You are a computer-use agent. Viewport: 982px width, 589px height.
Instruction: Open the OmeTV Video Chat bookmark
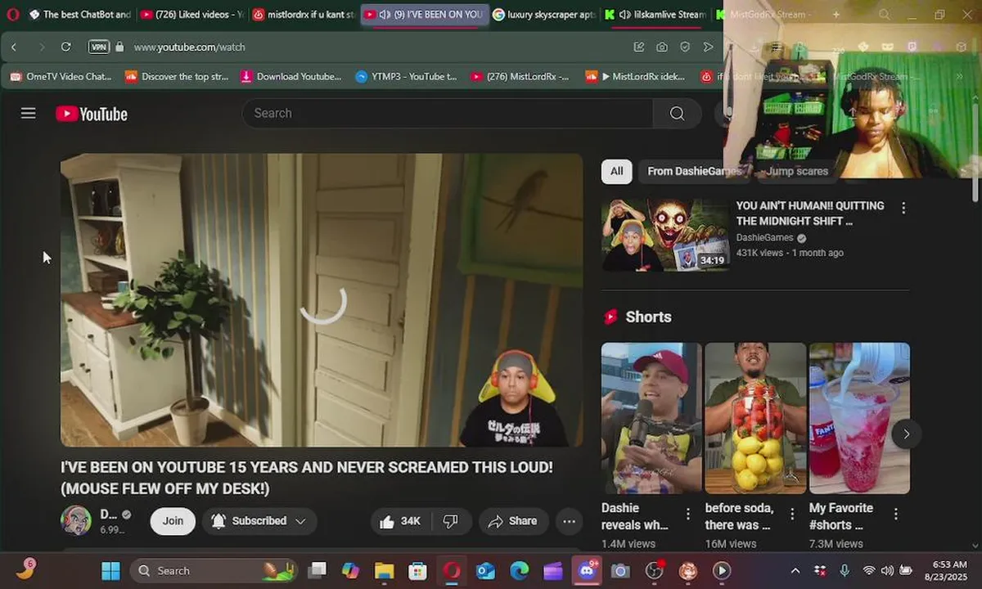click(61, 77)
